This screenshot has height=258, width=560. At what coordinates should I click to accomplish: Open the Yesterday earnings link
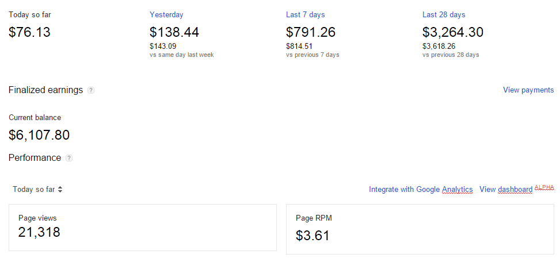[166, 15]
